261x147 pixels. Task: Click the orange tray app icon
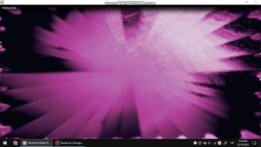coord(219,143)
